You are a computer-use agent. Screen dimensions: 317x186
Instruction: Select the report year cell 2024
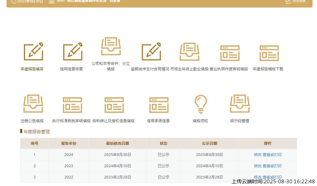(x=69, y=155)
